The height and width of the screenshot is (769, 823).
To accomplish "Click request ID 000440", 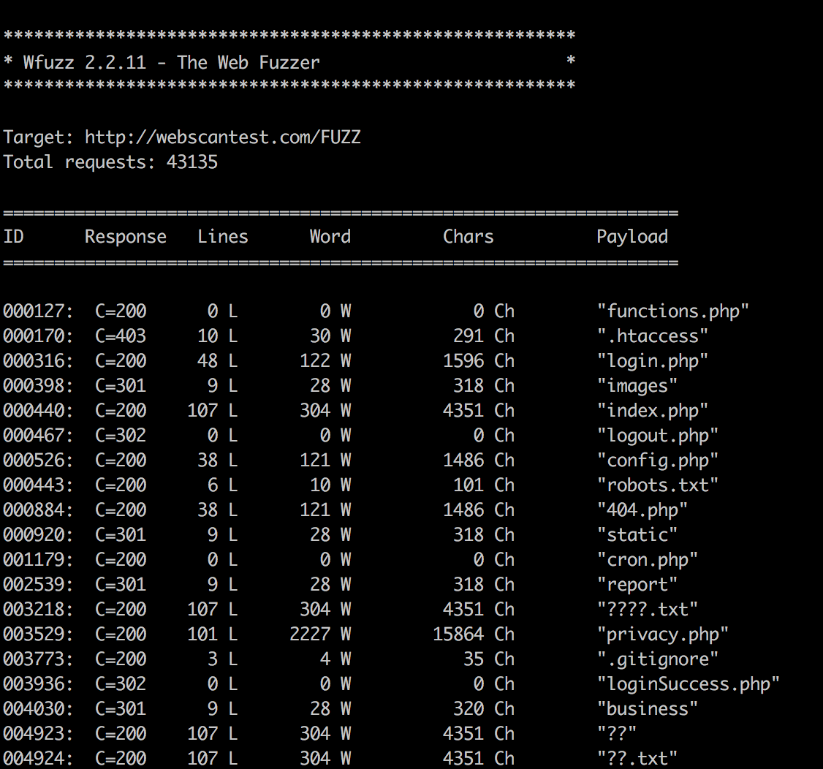I will click(x=38, y=411).
